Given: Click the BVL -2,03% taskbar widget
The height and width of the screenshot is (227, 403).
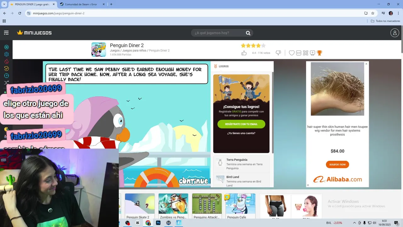Looking at the screenshot, I should click(x=334, y=223).
